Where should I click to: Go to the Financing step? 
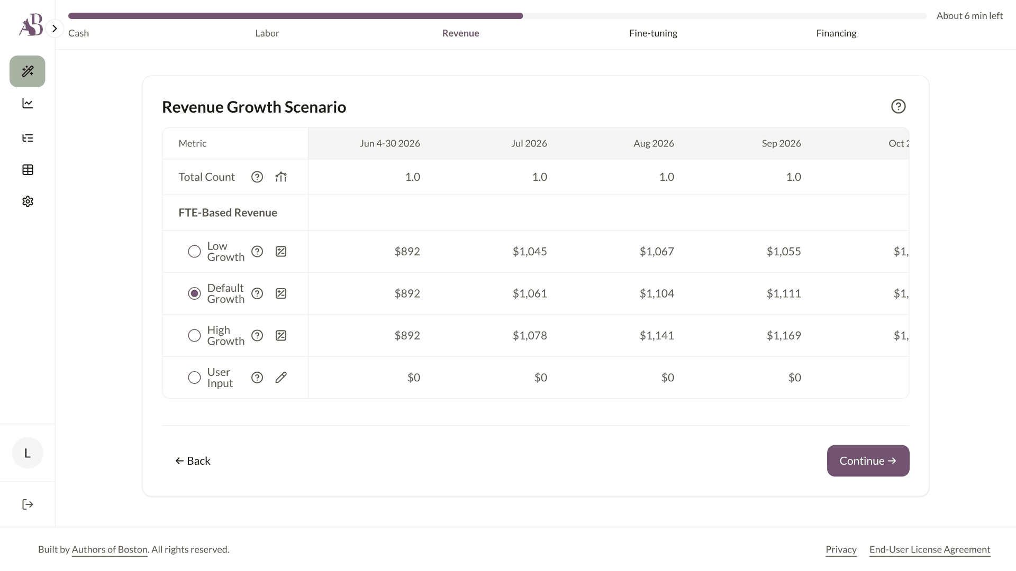(x=836, y=33)
